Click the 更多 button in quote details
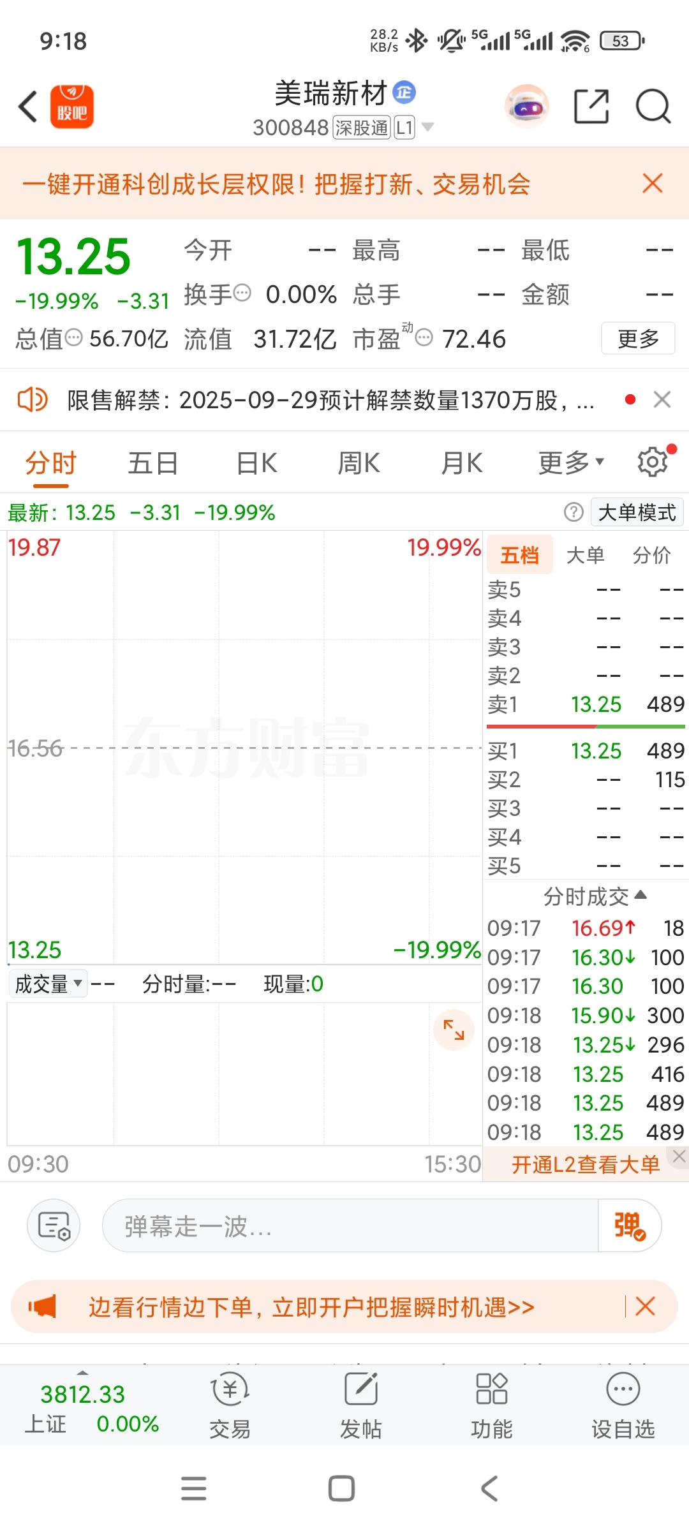This screenshot has height=1531, width=689. pyautogui.click(x=638, y=338)
